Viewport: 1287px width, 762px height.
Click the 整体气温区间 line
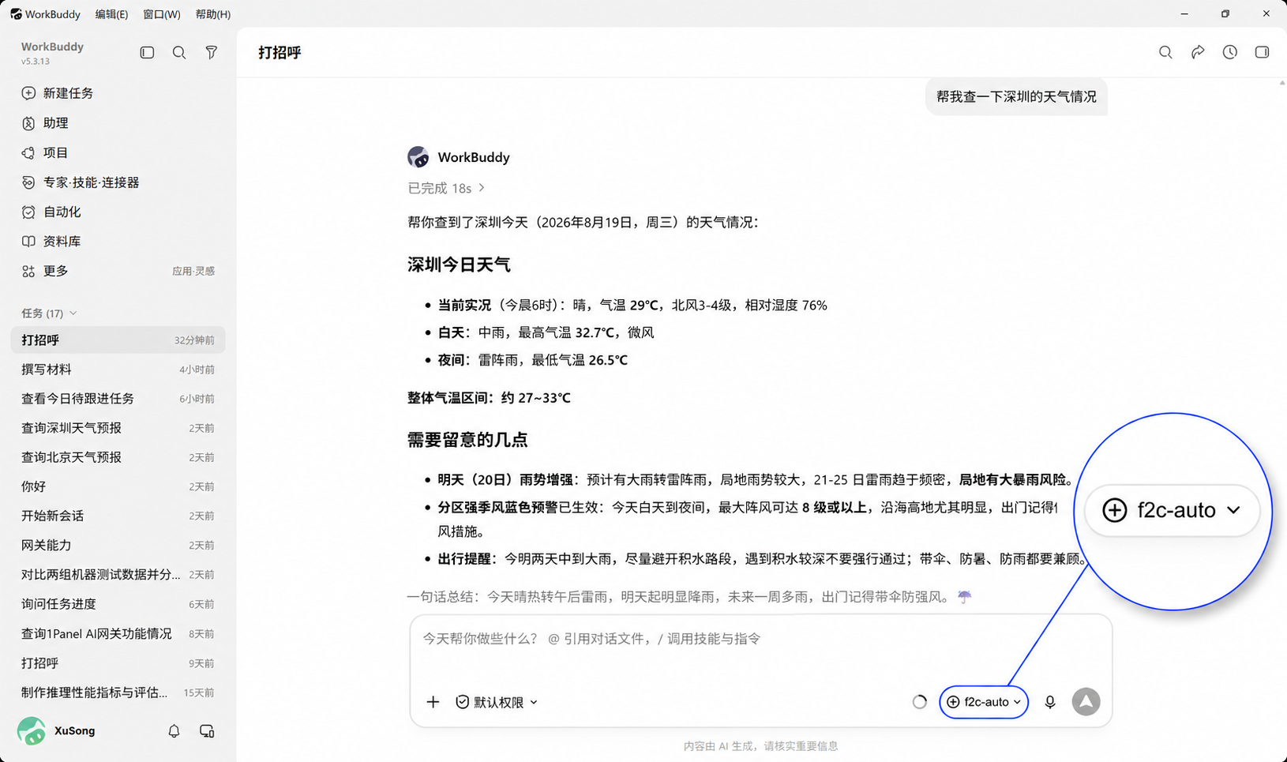coord(489,398)
